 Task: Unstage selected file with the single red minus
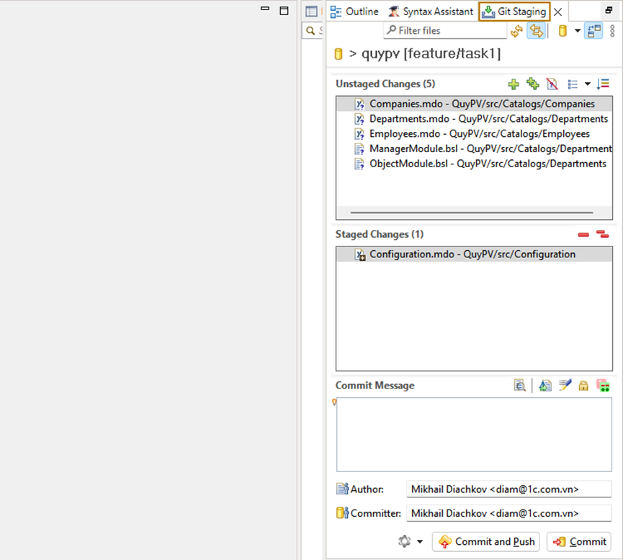click(x=583, y=235)
